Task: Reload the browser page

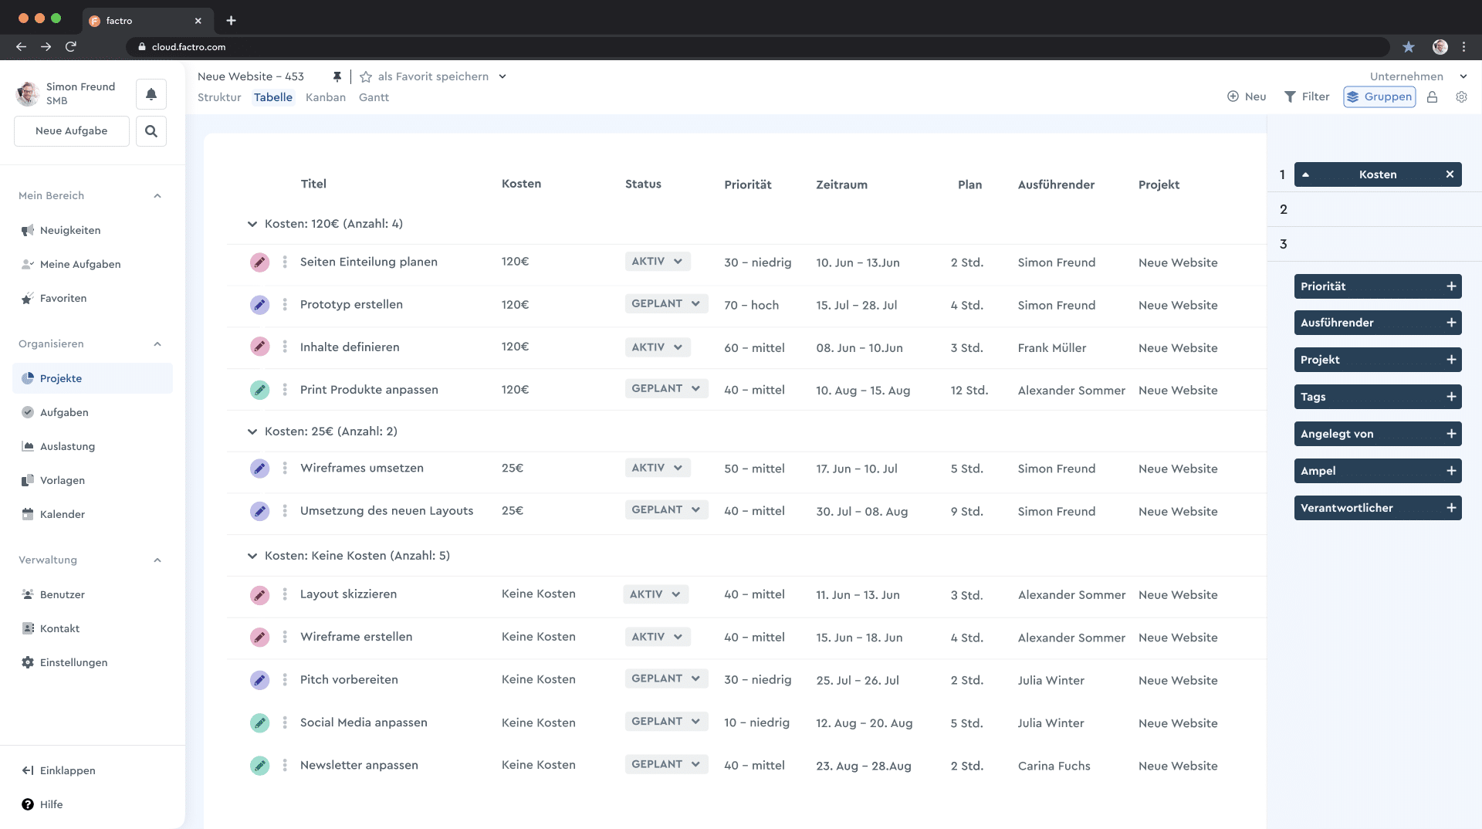Action: point(71,47)
